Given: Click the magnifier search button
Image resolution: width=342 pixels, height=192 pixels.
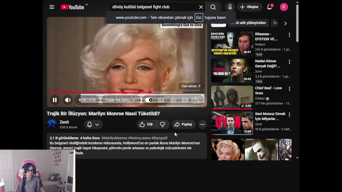Looking at the screenshot, I should click(213, 7).
